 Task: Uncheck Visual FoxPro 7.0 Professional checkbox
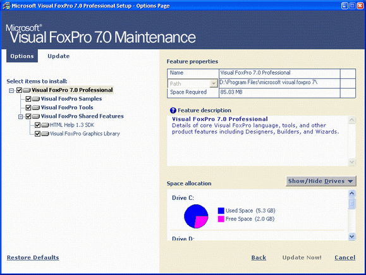click(19, 90)
